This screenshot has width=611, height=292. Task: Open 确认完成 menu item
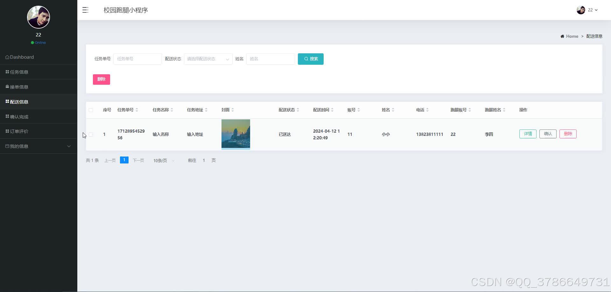[x=39, y=117]
